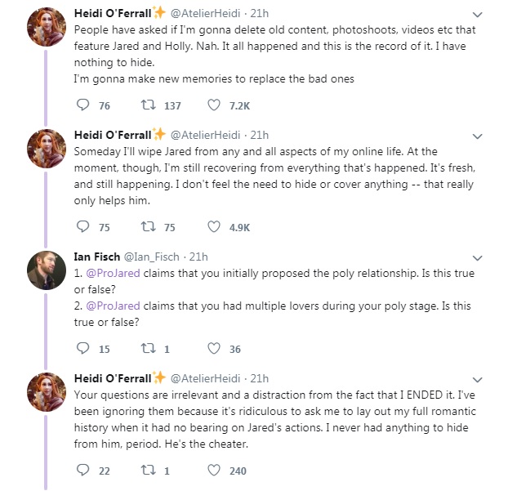Open the Ian Fisch profile name
This screenshot has height=491, width=508.
pyautogui.click(x=97, y=257)
